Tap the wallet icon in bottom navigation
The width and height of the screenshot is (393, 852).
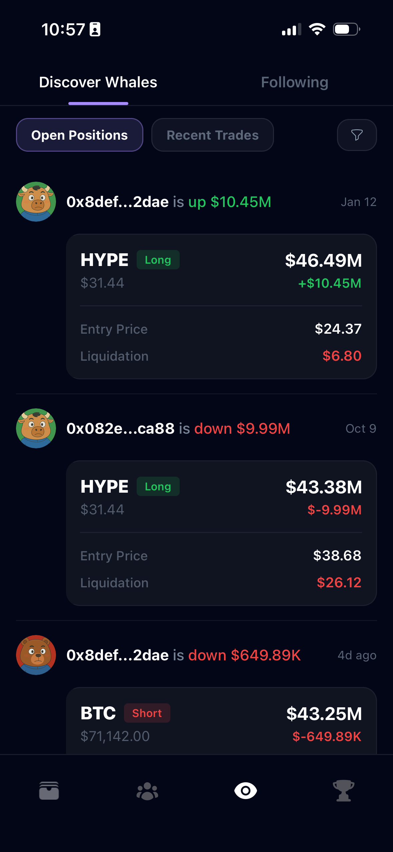click(x=49, y=791)
